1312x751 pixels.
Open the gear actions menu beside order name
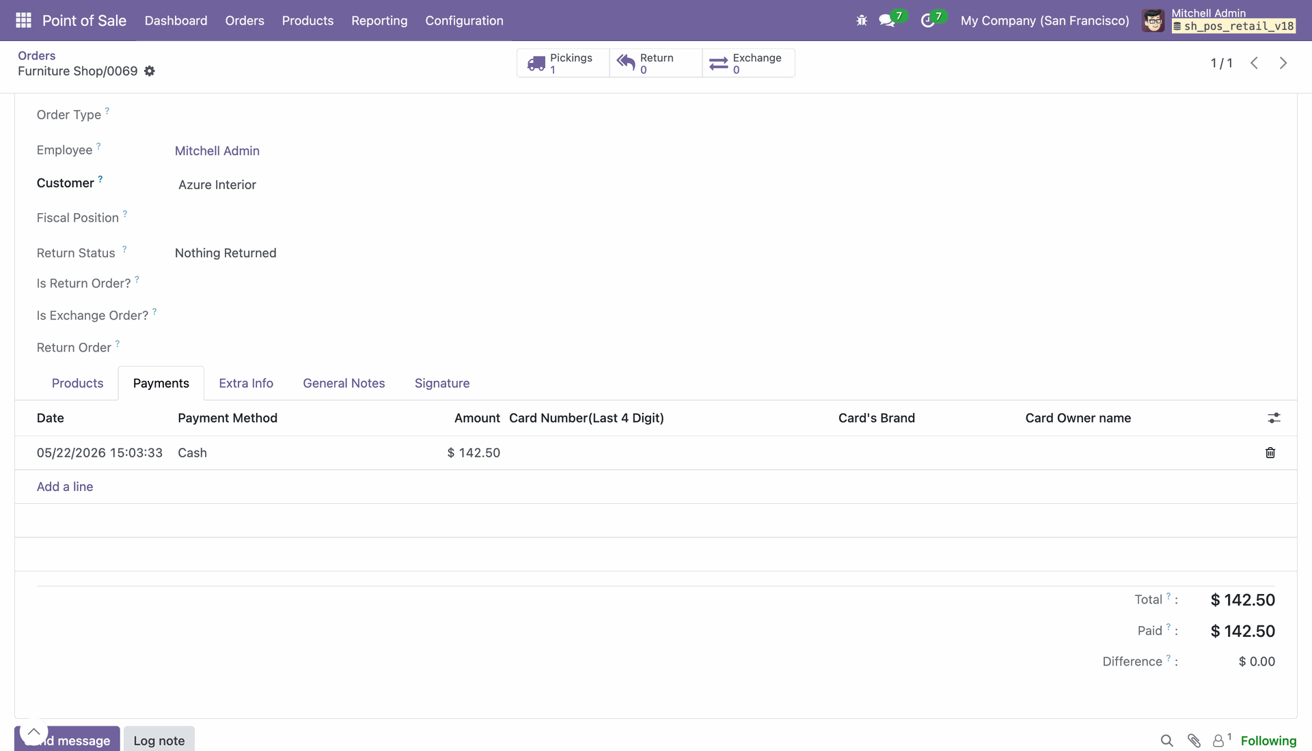tap(150, 71)
